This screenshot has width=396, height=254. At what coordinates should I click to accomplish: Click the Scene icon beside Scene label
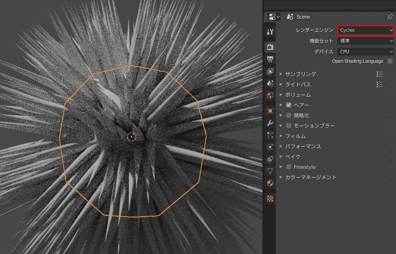pos(290,17)
